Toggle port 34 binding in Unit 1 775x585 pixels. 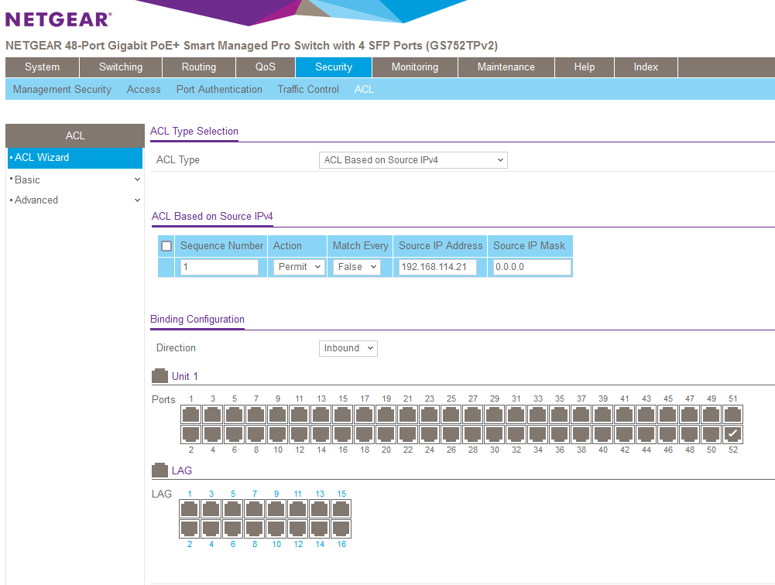coord(538,434)
